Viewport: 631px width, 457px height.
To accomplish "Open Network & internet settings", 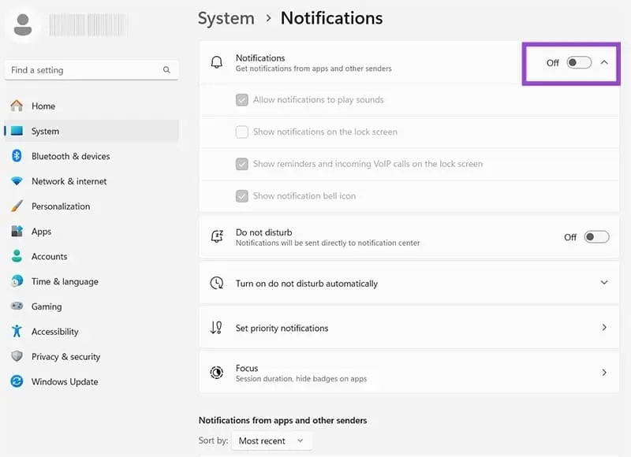I will pyautogui.click(x=91, y=181).
